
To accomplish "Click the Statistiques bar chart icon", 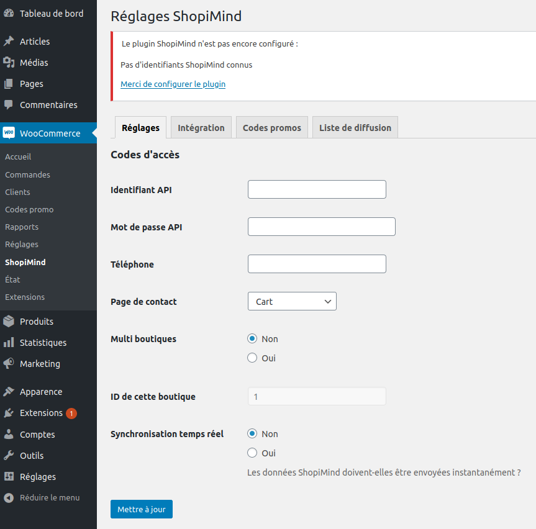I will (9, 342).
